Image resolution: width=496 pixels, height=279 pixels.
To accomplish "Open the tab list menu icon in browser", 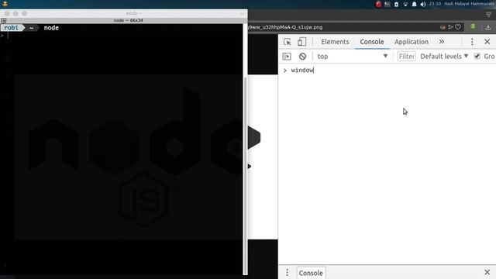I will tap(488, 14).
